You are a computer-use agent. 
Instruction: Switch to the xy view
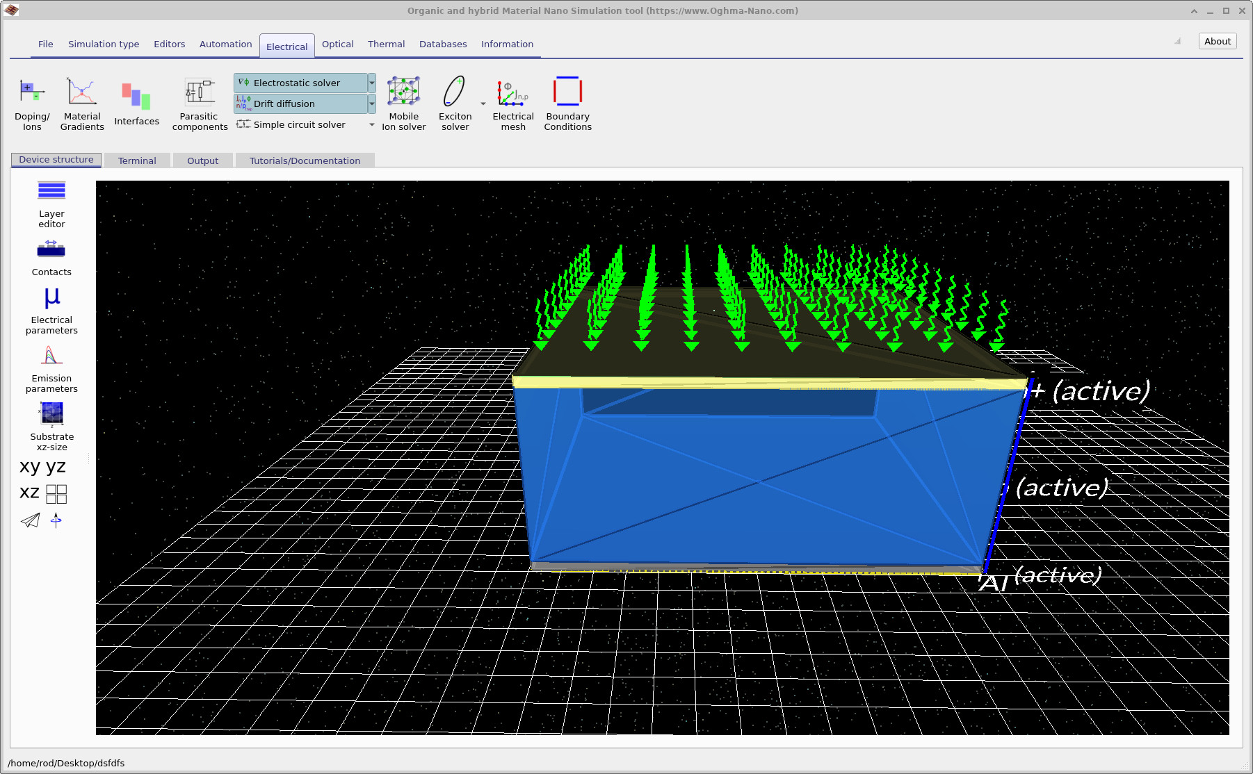[30, 467]
